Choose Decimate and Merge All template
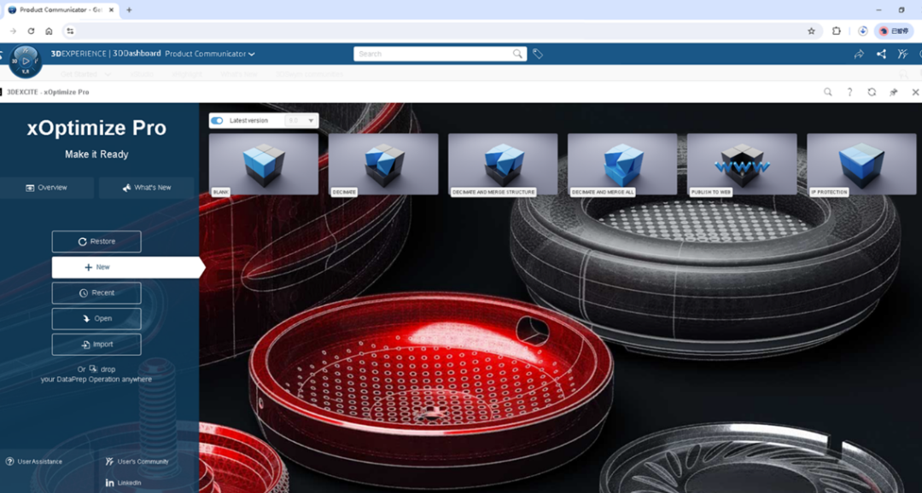This screenshot has width=922, height=493. [622, 164]
